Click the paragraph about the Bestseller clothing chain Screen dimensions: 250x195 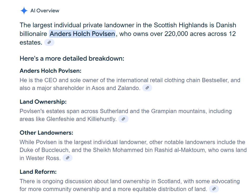point(130,80)
